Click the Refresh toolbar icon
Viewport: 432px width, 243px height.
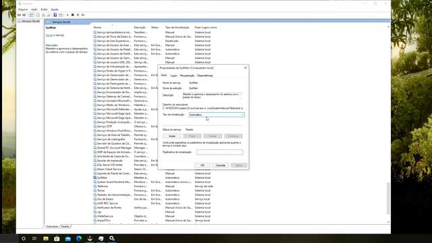click(x=43, y=15)
